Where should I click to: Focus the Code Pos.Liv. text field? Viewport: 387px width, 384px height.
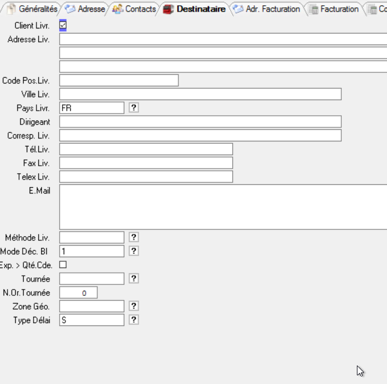click(119, 81)
